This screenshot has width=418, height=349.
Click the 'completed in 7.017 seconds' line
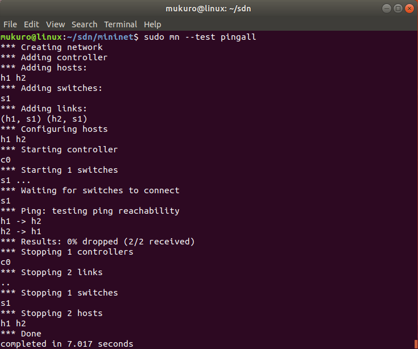tap(67, 344)
